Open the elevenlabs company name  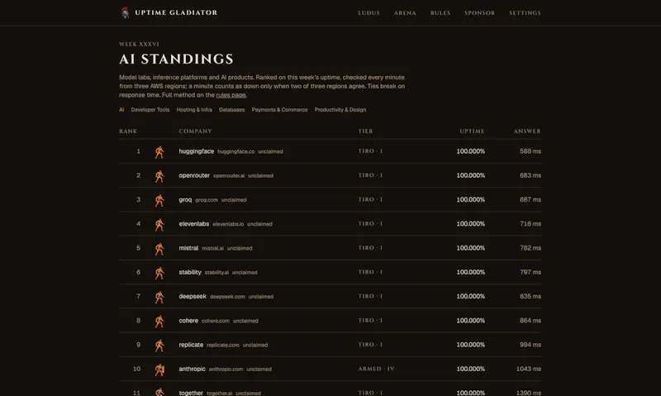194,223
